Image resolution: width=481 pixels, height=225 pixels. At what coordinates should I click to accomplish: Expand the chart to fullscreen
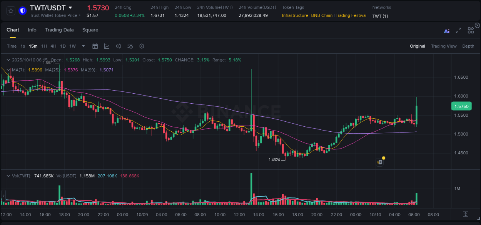pos(458,31)
